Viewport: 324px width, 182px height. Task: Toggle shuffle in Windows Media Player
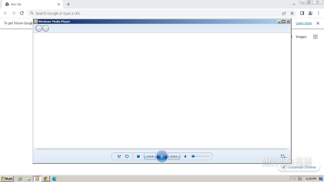click(119, 156)
